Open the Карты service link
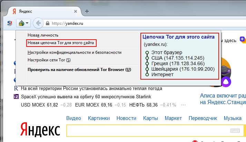Image resolution: width=246 pixels, height=142 pixels. click(150, 118)
